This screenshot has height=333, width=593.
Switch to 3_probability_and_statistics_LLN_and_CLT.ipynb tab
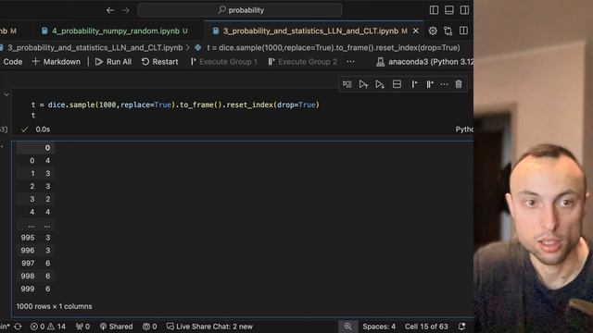click(310, 31)
